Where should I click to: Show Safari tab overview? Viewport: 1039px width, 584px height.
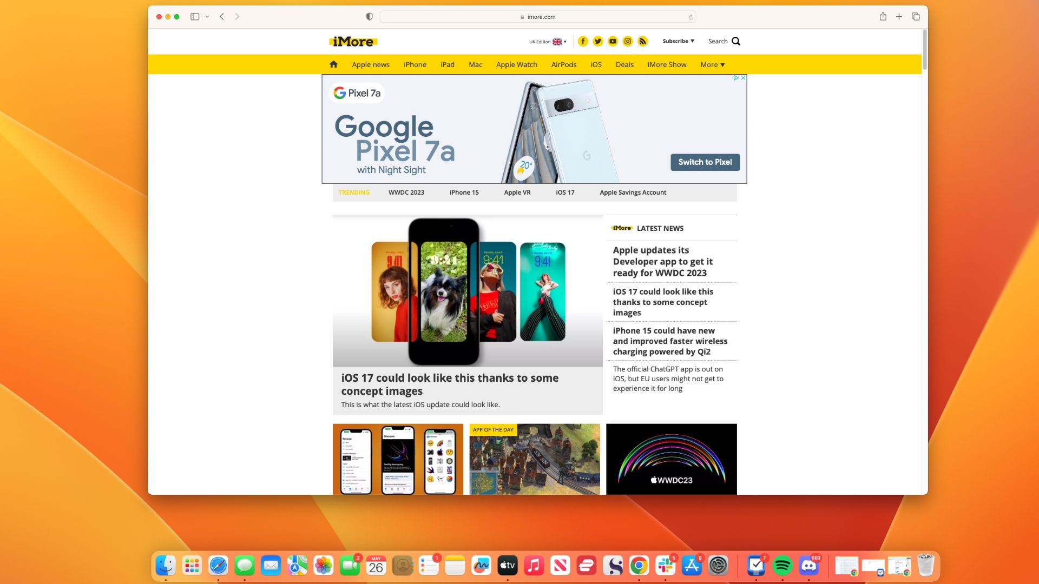pyautogui.click(x=916, y=17)
